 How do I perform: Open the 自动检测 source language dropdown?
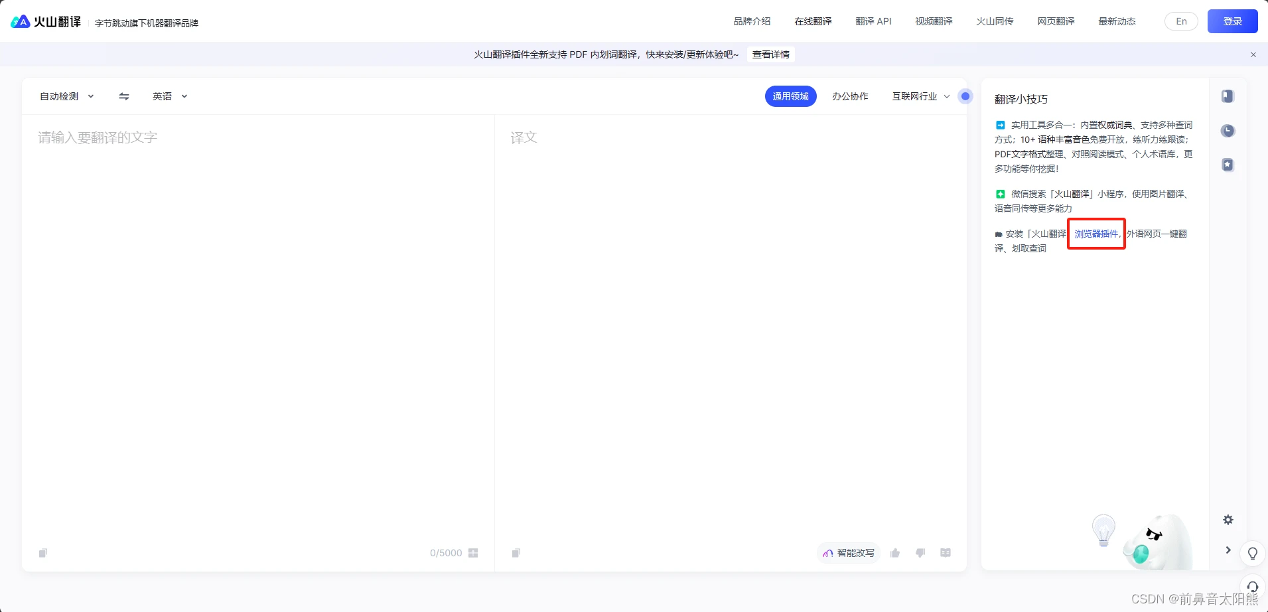(x=66, y=96)
